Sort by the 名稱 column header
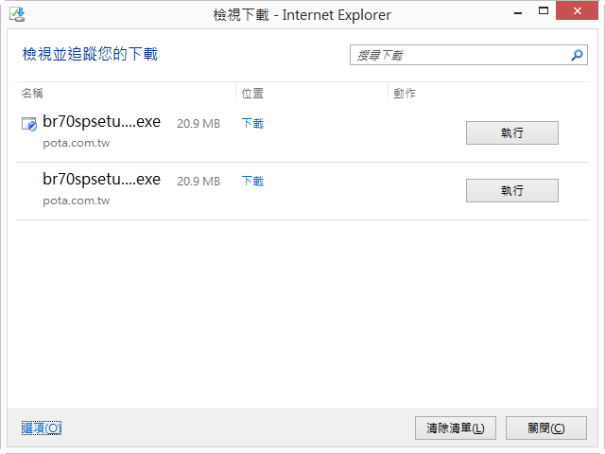This screenshot has width=605, height=454. [x=32, y=93]
